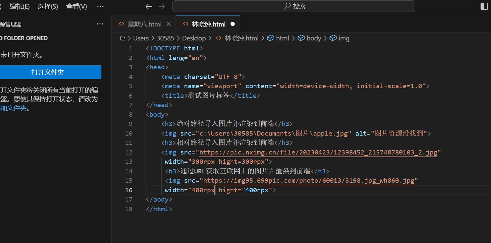Image resolution: width=491 pixels, height=243 pixels.
Task: Open the img95.699pic.com image URL link
Action: pyautogui.click(x=308, y=180)
